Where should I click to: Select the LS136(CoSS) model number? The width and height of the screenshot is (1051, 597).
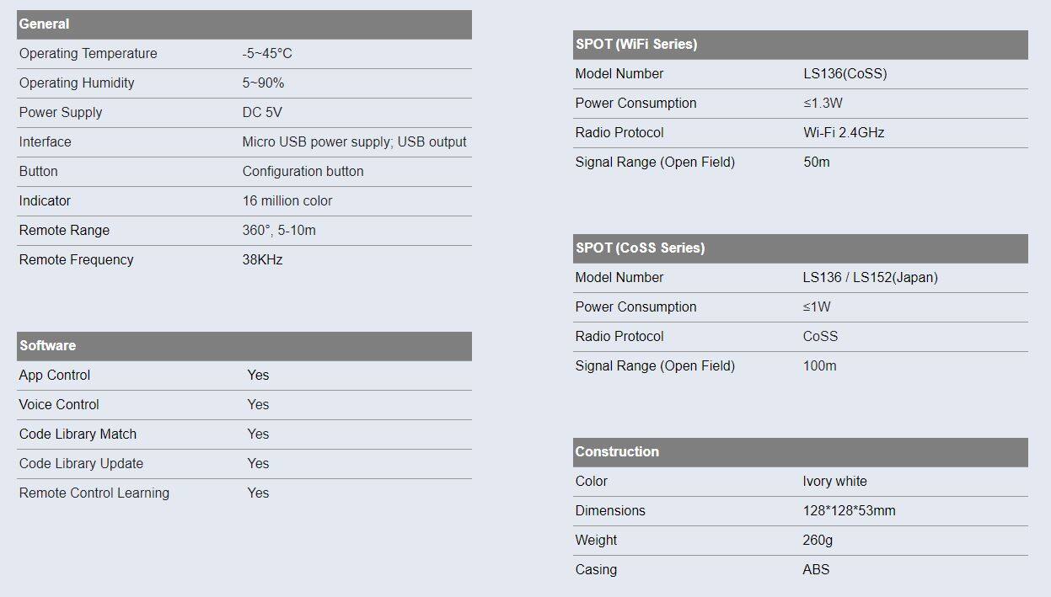[845, 74]
